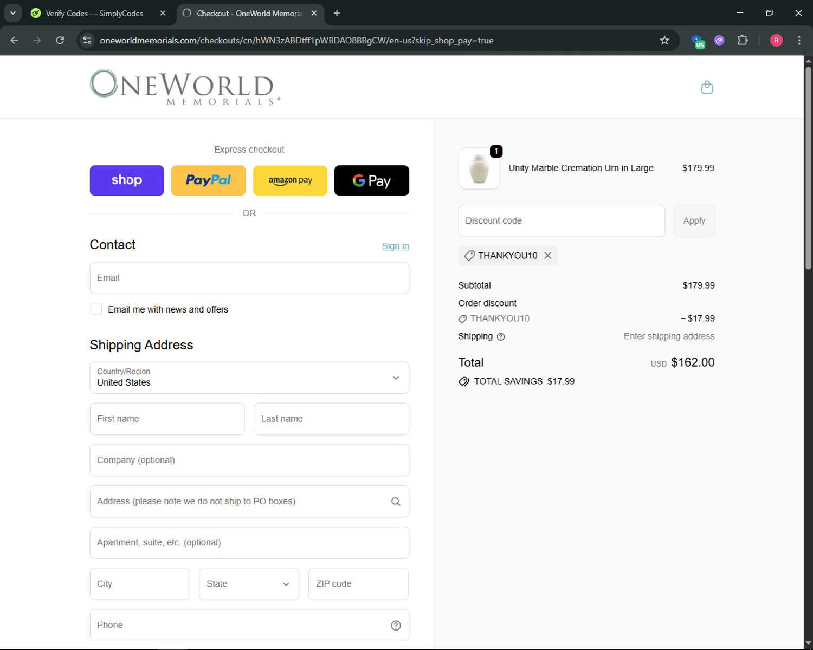The width and height of the screenshot is (813, 650).
Task: Open a new browser tab
Action: click(x=337, y=13)
